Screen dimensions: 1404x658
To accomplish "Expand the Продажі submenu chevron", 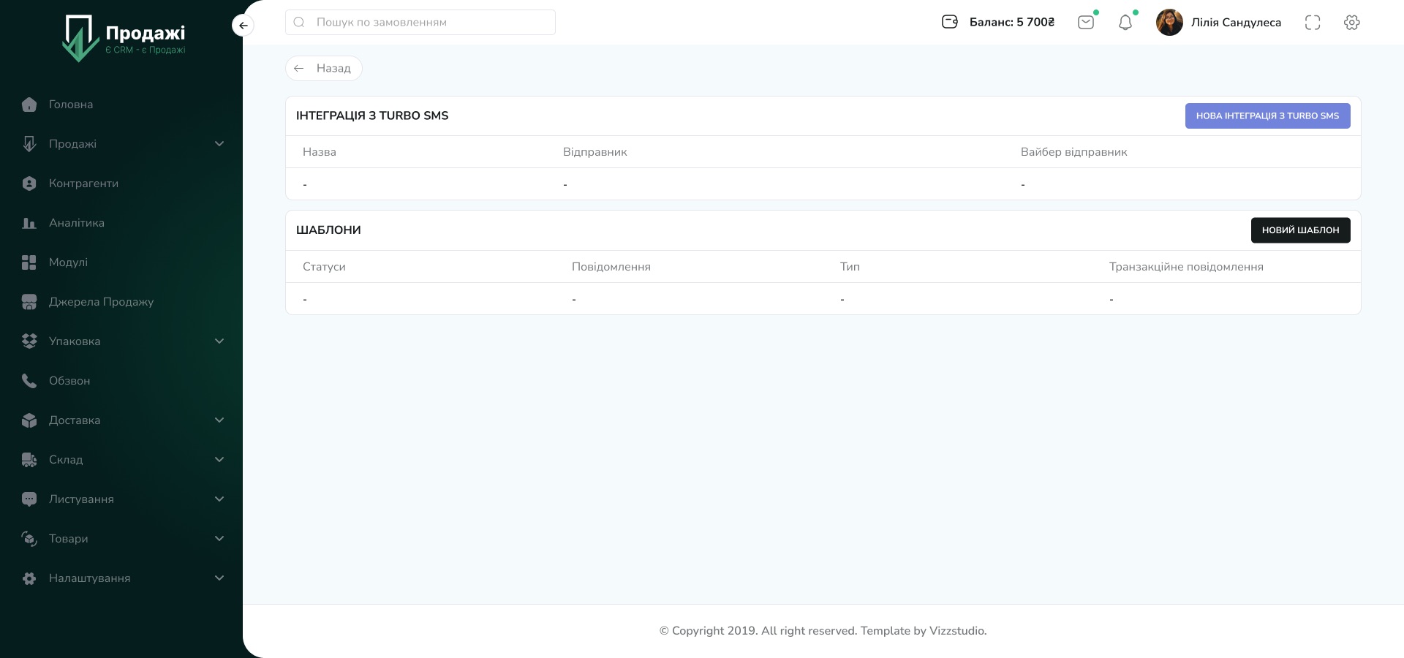I will coord(219,144).
